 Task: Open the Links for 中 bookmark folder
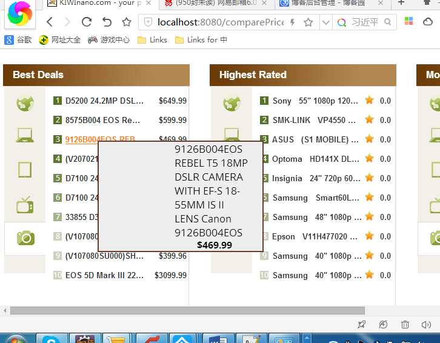201,40
